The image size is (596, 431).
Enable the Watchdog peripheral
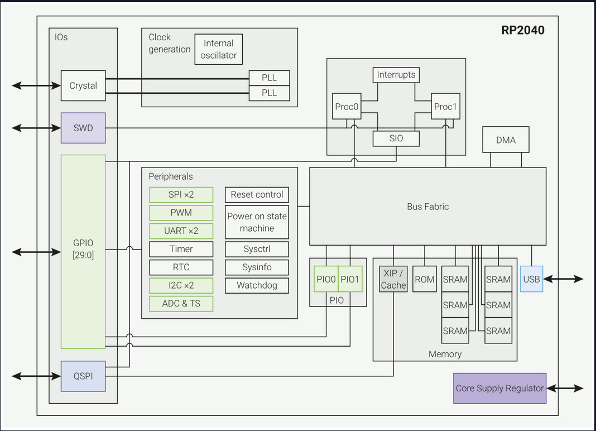pyautogui.click(x=256, y=285)
